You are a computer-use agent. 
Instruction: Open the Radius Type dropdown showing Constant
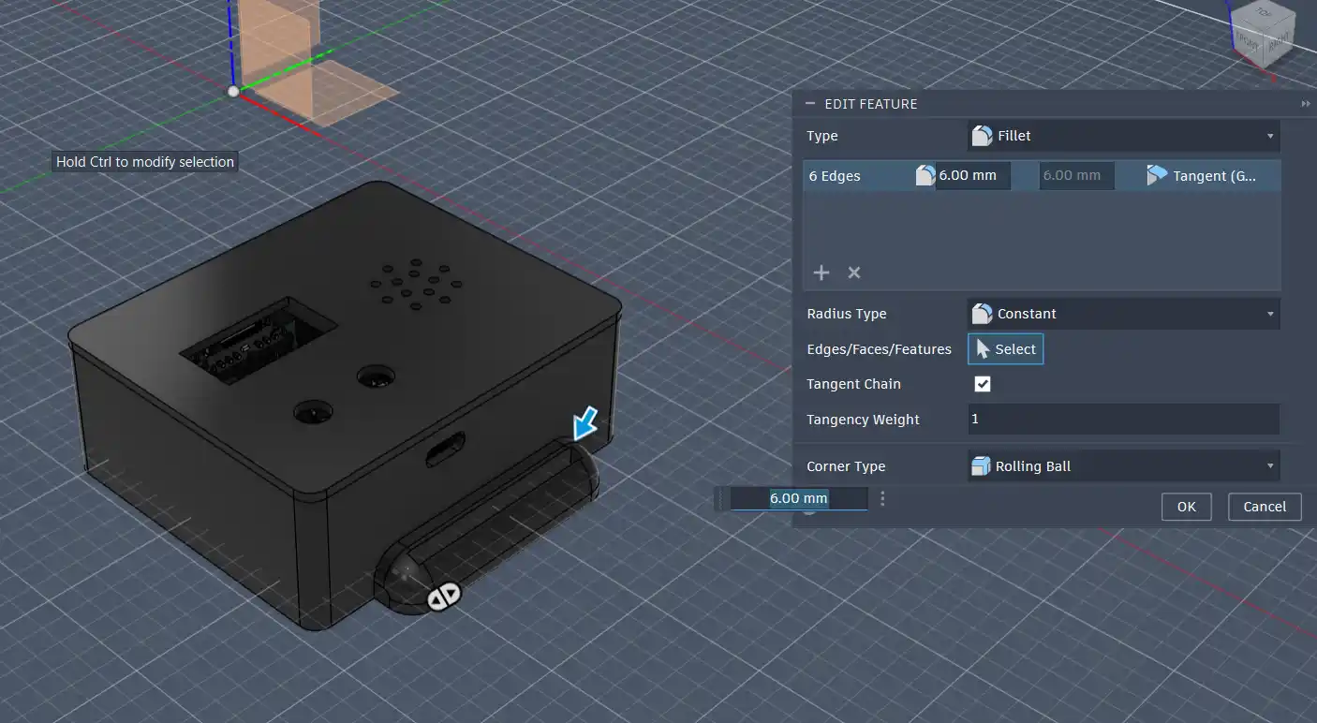(1123, 314)
